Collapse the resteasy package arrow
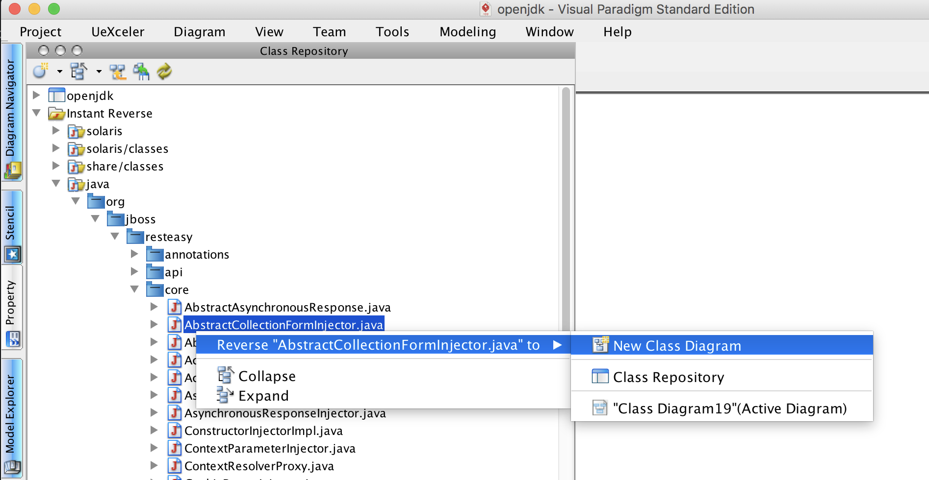 pos(115,236)
